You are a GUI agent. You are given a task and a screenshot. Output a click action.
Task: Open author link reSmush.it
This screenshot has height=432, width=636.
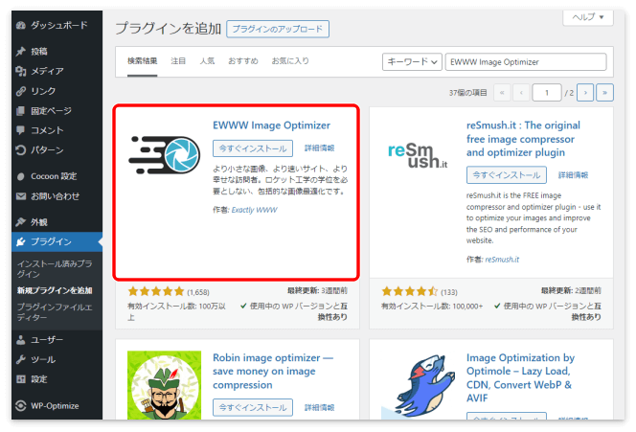pos(502,260)
